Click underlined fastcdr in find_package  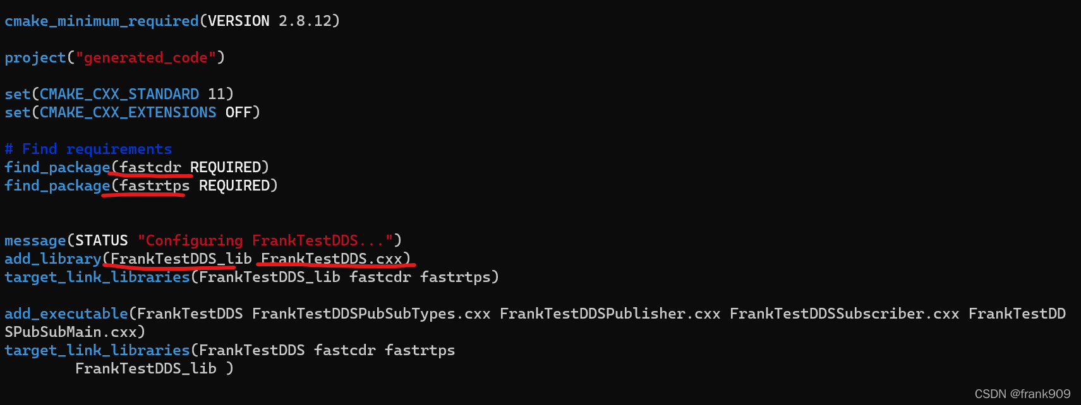tap(150, 167)
